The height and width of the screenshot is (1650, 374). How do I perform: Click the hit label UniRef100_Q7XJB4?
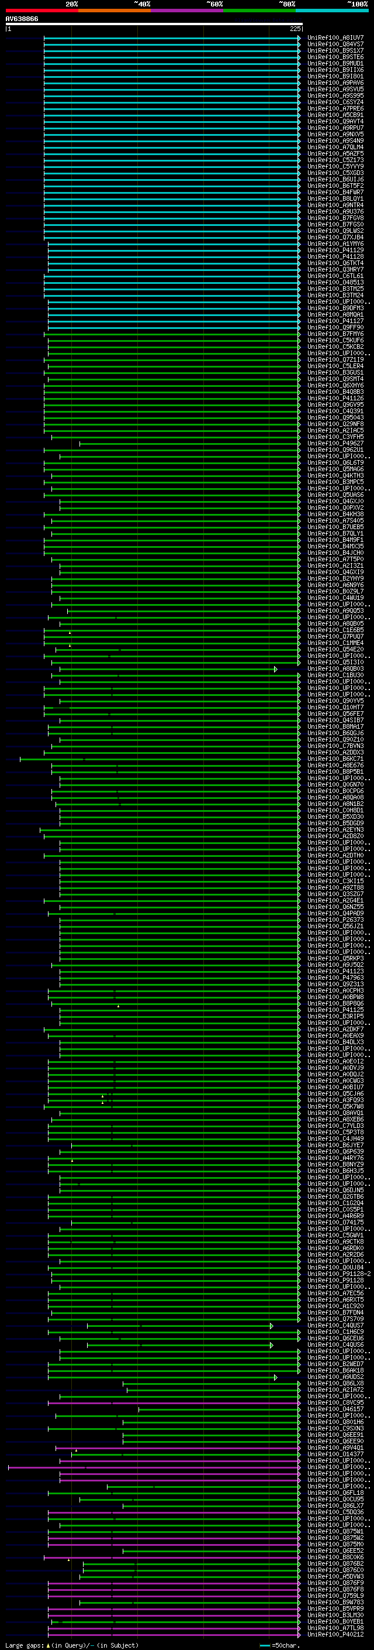(x=335, y=237)
